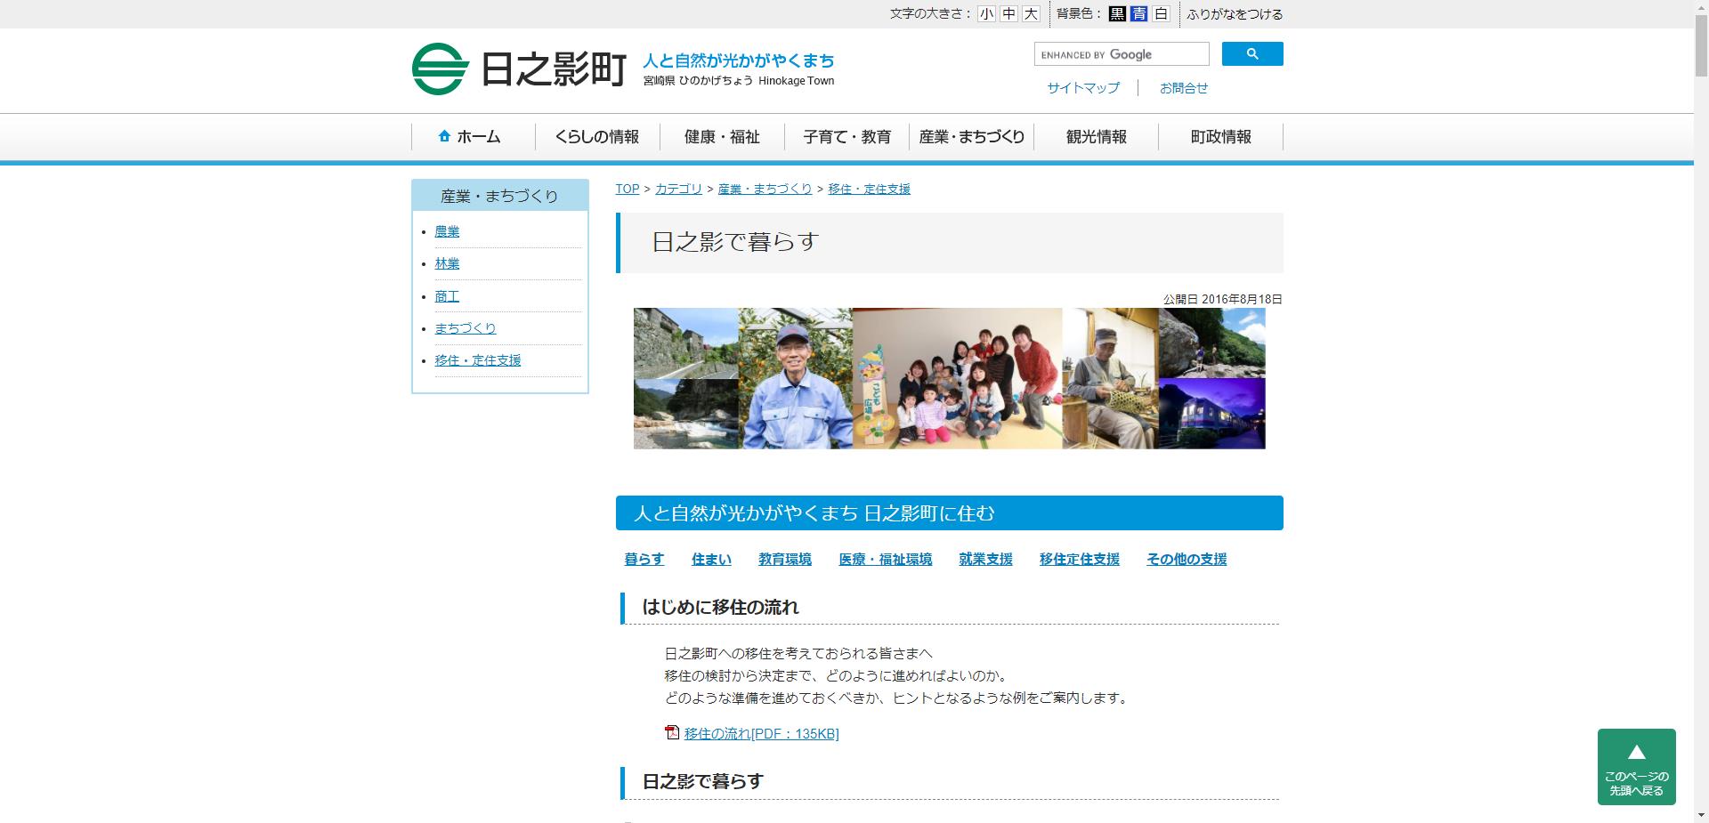Click the photo collage banner image

[949, 377]
